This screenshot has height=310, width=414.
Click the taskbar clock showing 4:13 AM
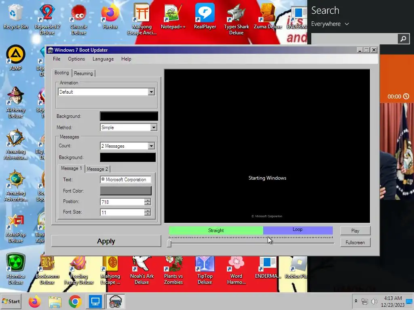coord(393,301)
